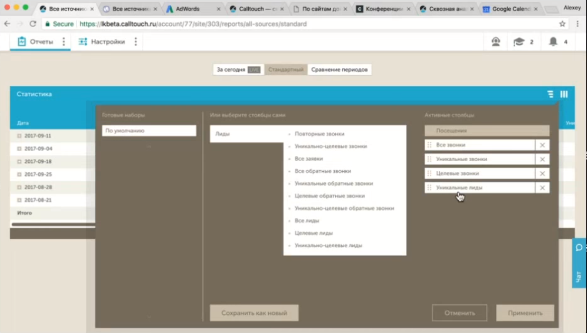Add the Уникально-целевые обратные звонки column

click(344, 208)
